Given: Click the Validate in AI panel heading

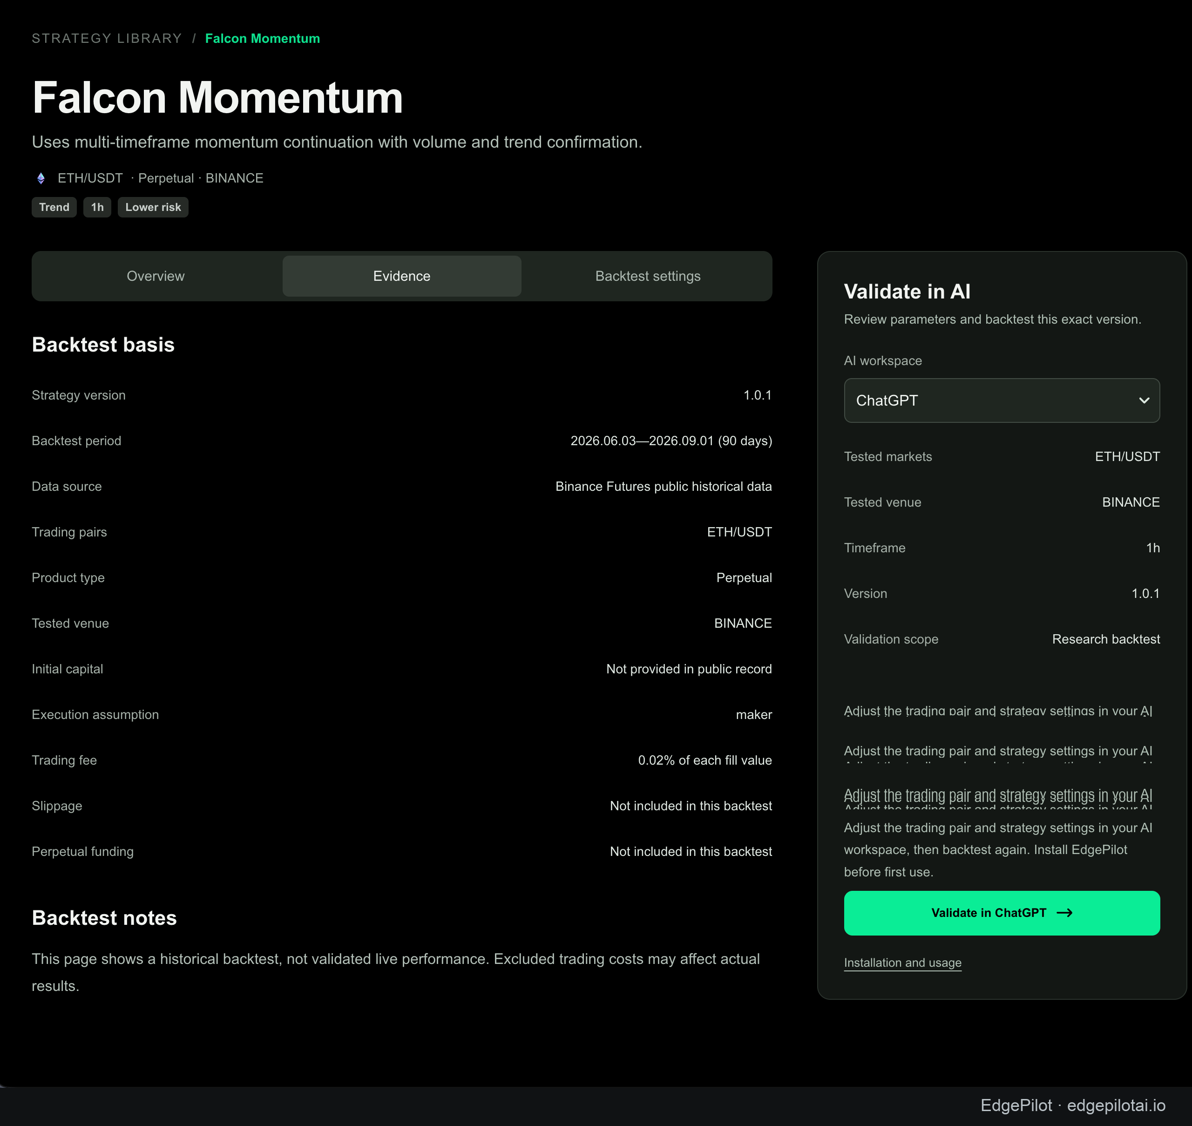Looking at the screenshot, I should 907,291.
